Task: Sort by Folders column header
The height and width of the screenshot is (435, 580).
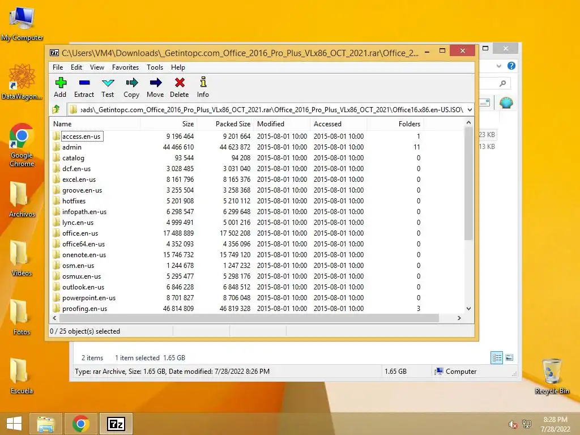Action: (395, 124)
